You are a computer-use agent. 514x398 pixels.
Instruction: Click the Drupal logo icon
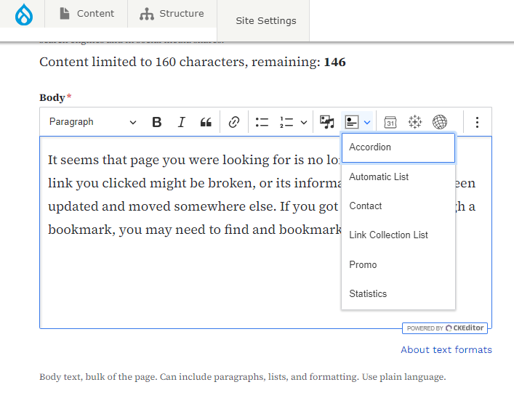tap(24, 14)
